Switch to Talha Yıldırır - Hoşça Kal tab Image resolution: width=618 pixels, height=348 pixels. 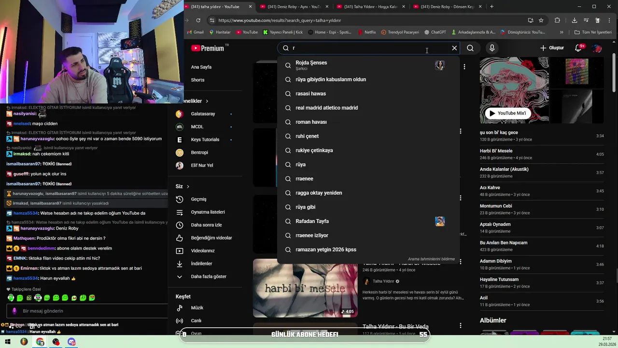pos(371,7)
